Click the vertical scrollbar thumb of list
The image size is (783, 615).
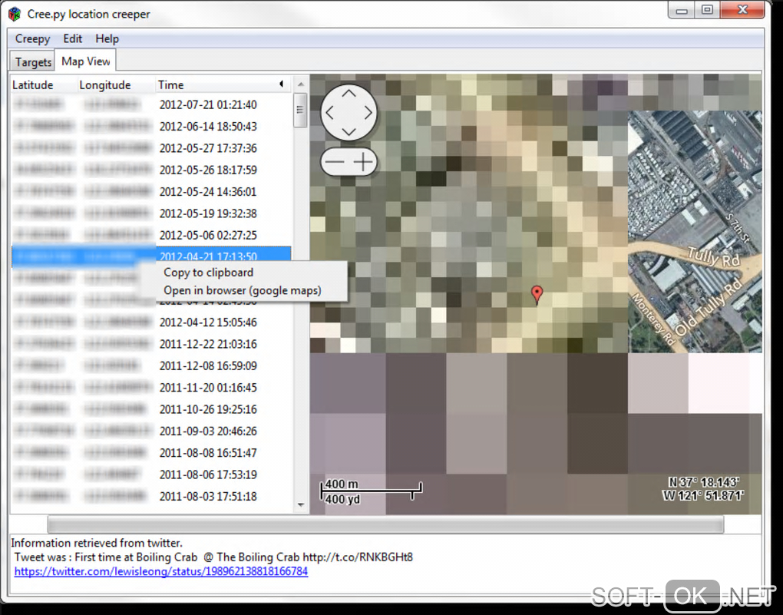300,110
